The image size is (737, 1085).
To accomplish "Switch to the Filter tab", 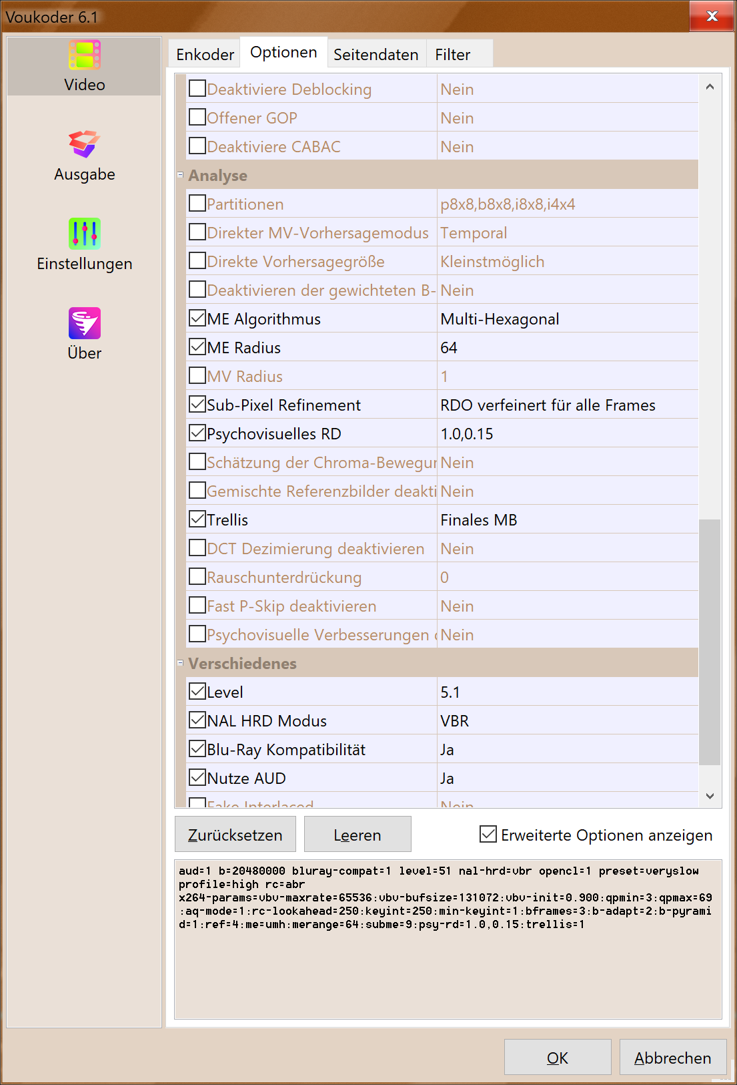I will click(452, 55).
